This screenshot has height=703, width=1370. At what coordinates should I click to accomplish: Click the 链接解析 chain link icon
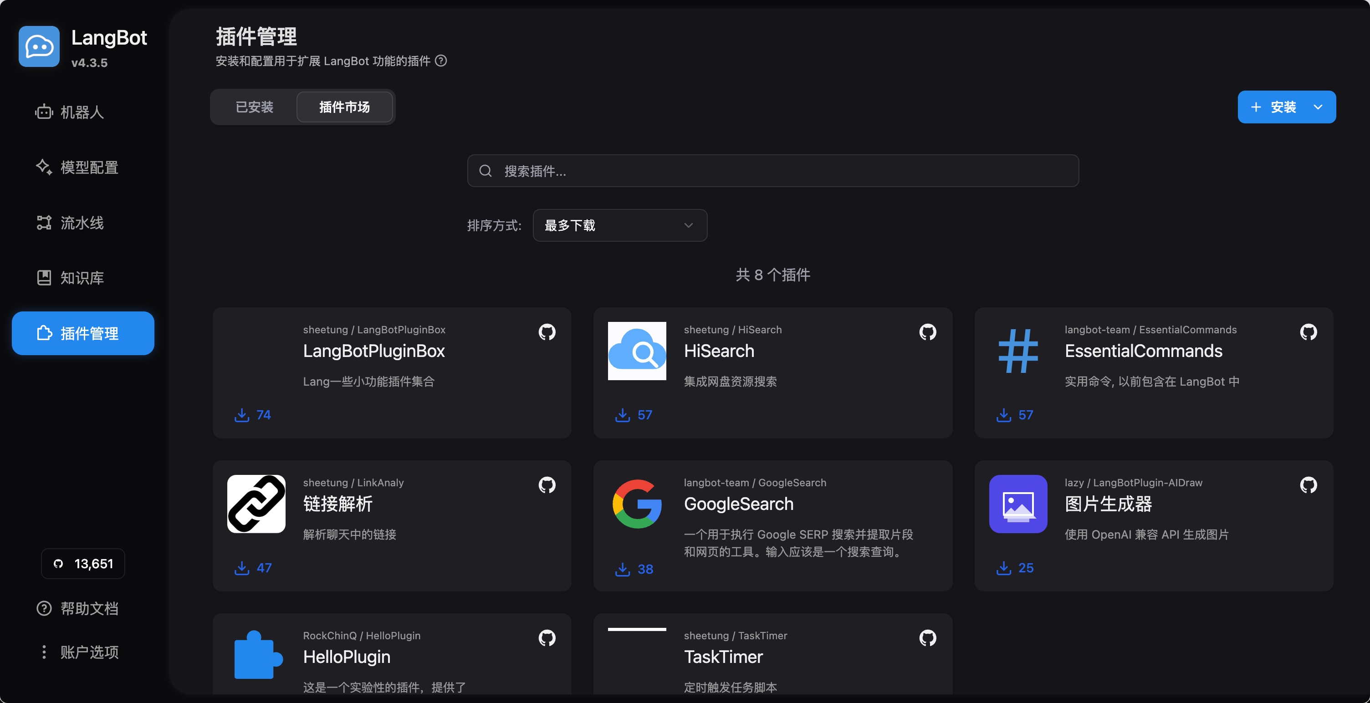pyautogui.click(x=256, y=504)
